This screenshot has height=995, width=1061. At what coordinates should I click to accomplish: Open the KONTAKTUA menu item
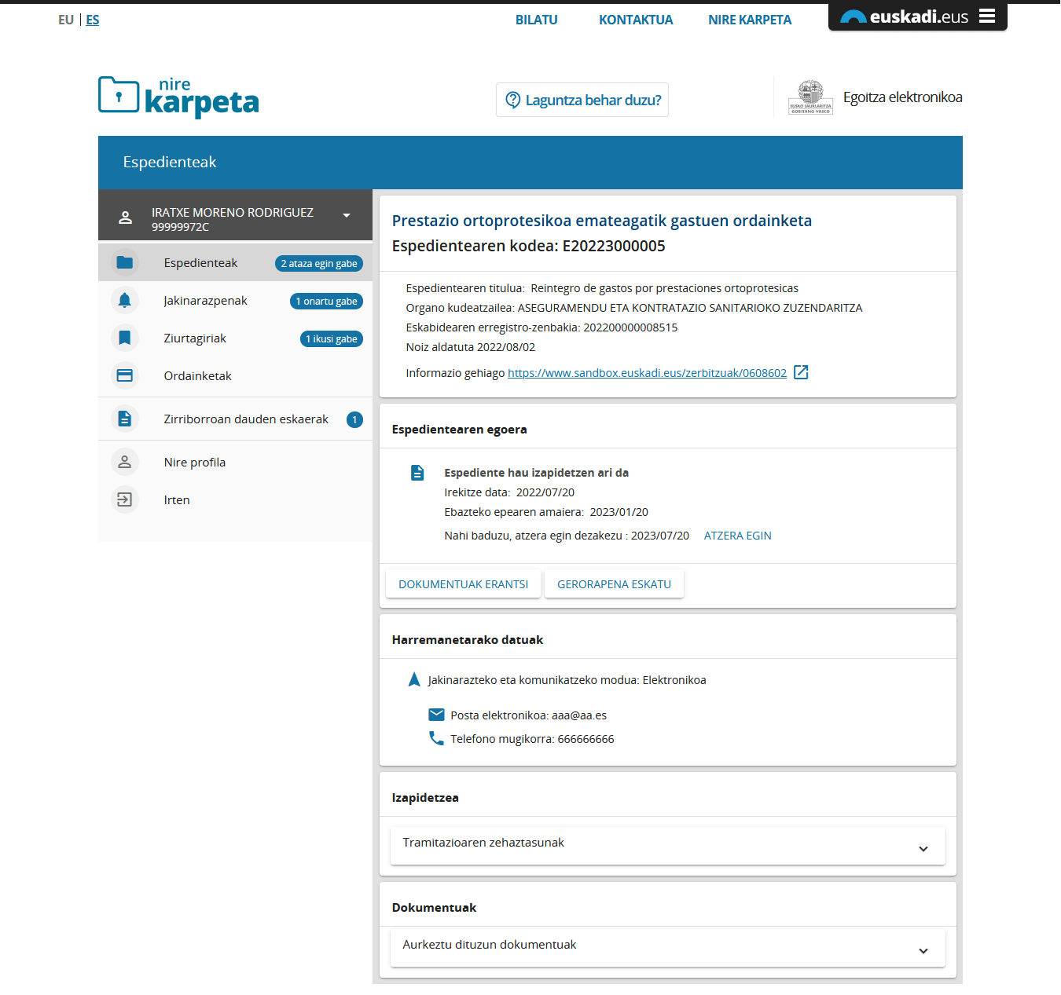[636, 20]
